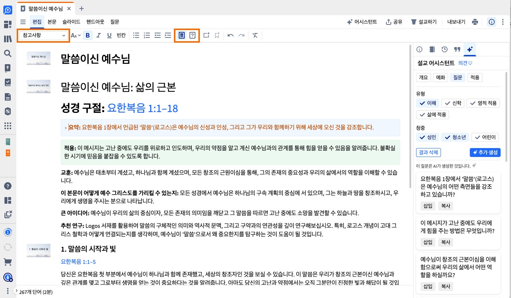Uncheck the 성인 audience chip
Image resolution: width=511 pixels, height=298 pixels.
[428, 137]
